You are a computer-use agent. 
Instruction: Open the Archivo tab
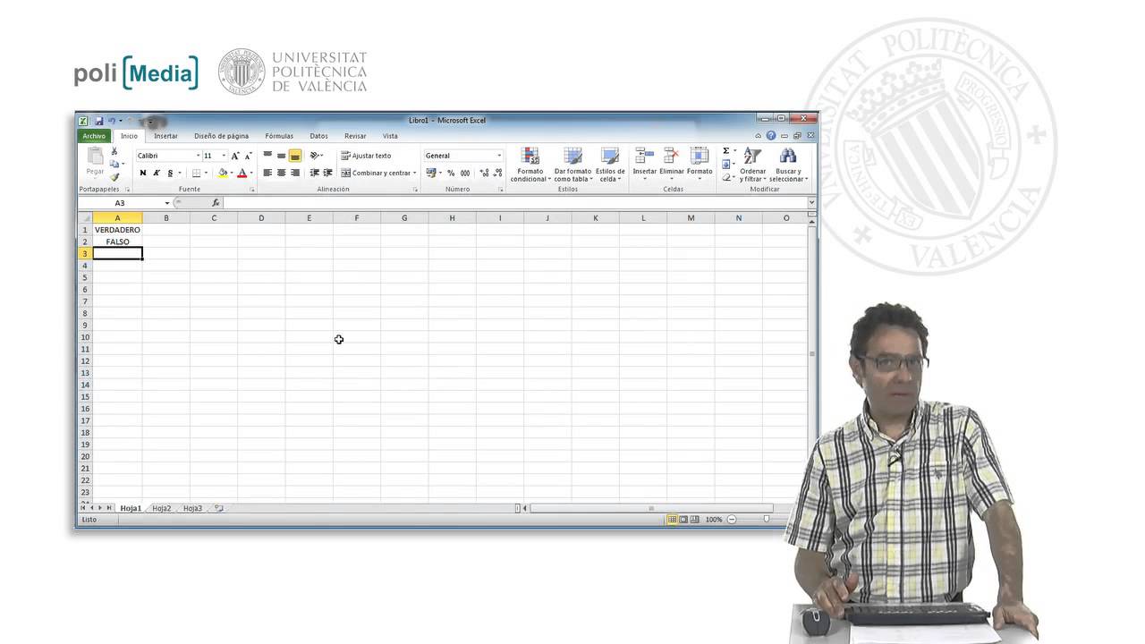94,136
